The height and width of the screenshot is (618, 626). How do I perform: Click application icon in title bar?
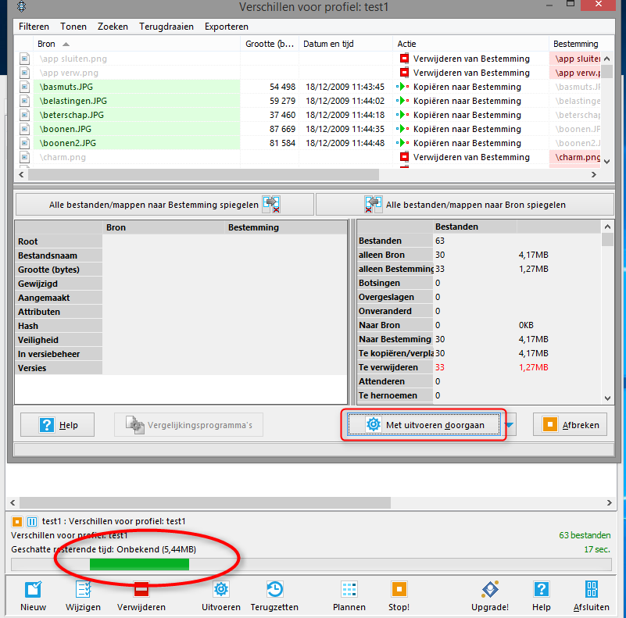click(22, 6)
